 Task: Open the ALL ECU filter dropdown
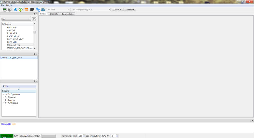[16, 19]
